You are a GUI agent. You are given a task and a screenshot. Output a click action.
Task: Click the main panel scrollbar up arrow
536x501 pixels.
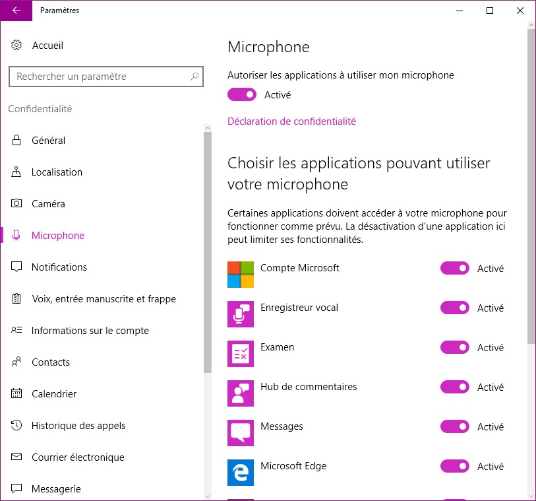pos(531,25)
